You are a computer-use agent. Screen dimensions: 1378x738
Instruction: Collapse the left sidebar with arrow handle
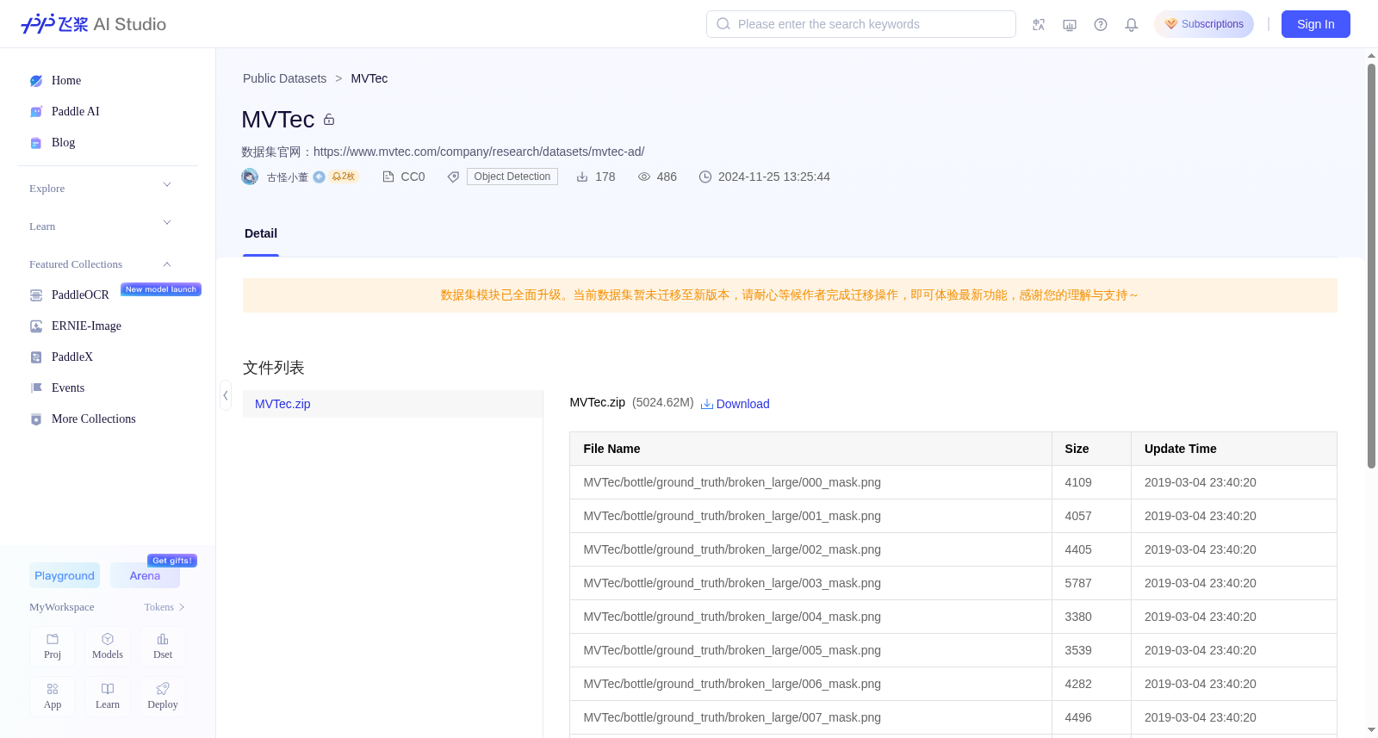point(226,395)
